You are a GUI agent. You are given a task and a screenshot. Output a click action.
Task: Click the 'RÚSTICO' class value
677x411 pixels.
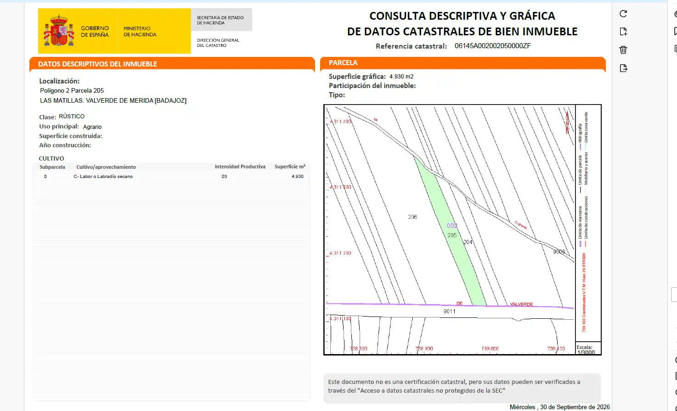[x=72, y=117]
